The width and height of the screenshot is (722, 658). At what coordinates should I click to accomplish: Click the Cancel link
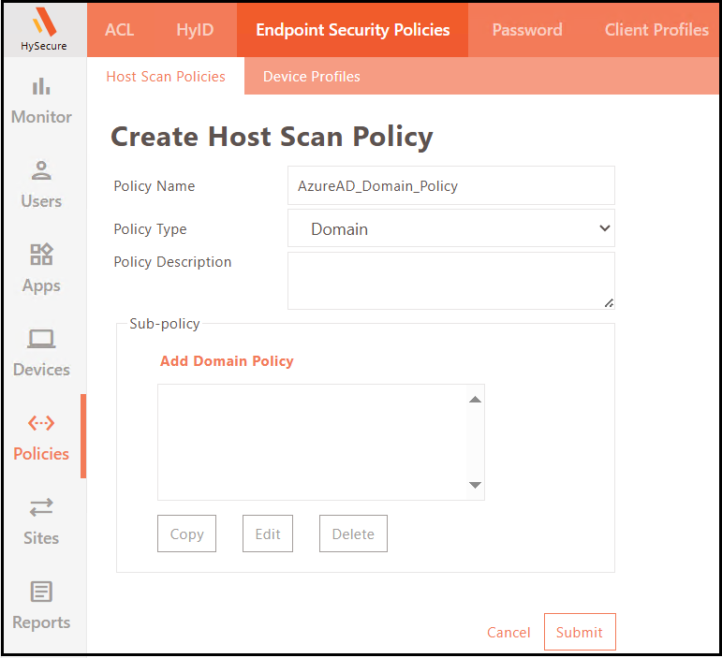[508, 633]
